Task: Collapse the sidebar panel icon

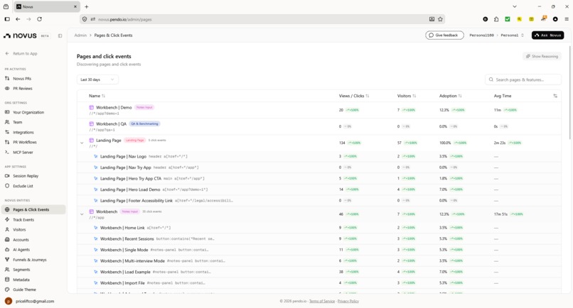Action: [x=60, y=35]
